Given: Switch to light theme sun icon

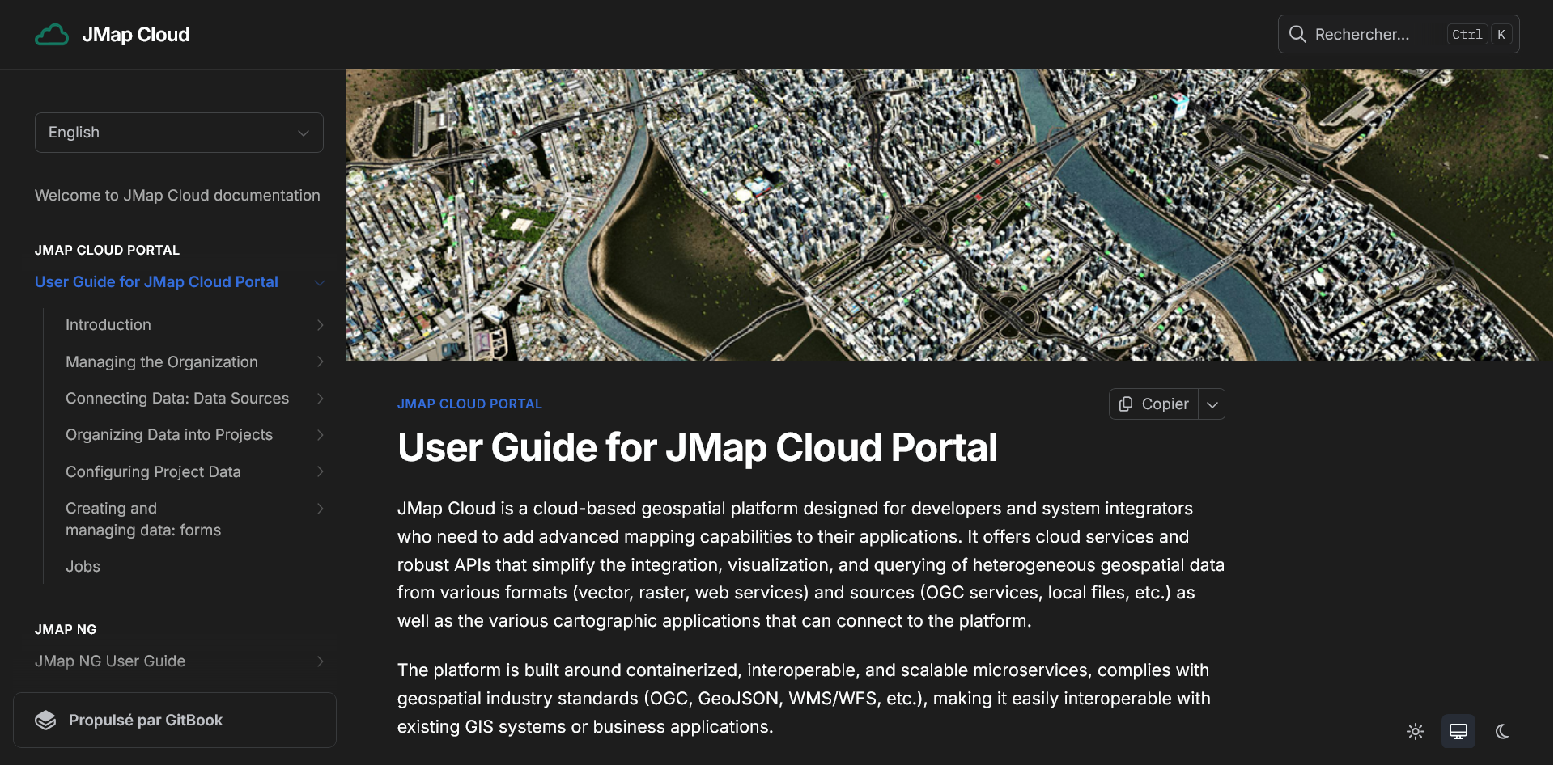Looking at the screenshot, I should click(x=1416, y=732).
